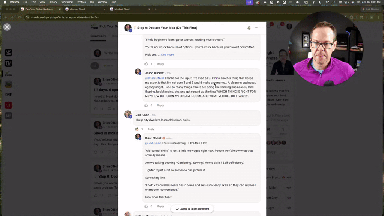Reply to Jodi Gunn's comment
Image resolution: width=384 pixels, height=216 pixels.
(x=151, y=129)
